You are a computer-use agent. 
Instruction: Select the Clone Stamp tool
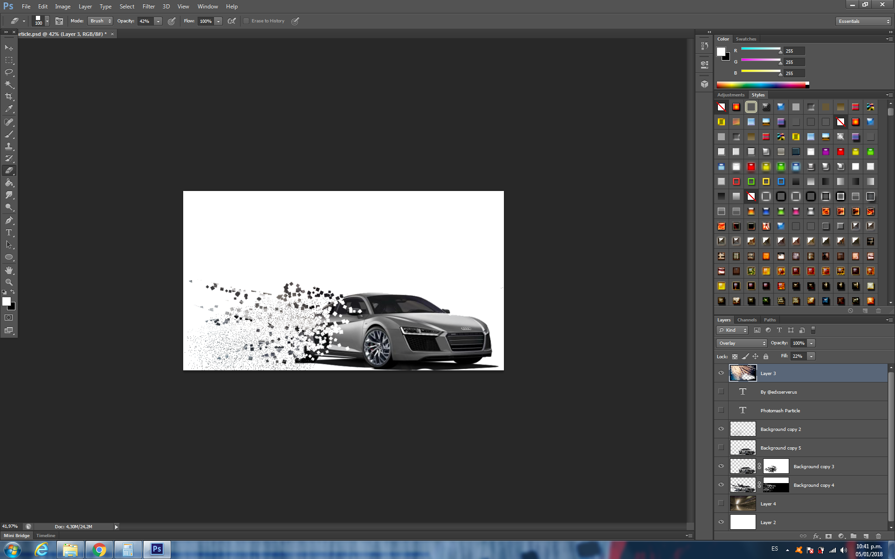click(x=9, y=146)
